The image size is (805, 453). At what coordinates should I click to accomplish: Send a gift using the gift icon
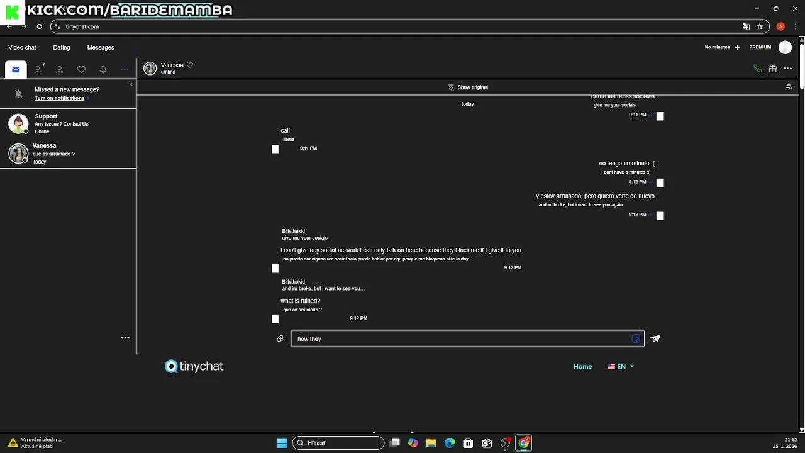click(x=772, y=69)
